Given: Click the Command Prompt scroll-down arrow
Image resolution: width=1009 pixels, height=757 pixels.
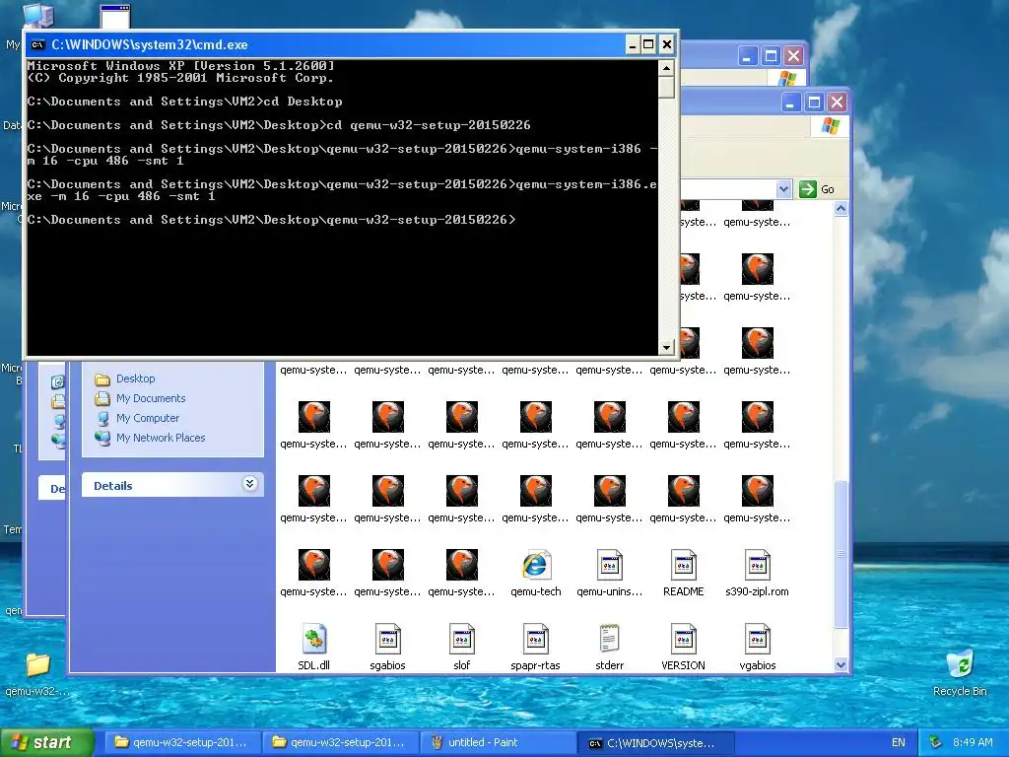Looking at the screenshot, I should point(666,347).
